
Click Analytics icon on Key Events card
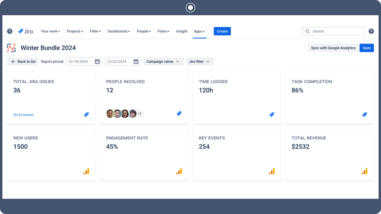click(x=272, y=171)
